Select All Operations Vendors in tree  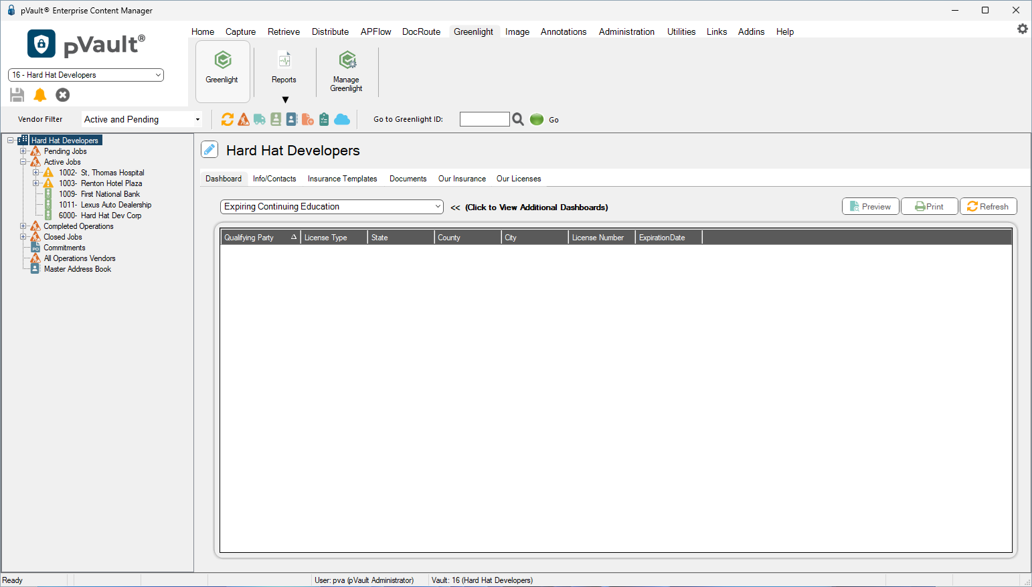[x=80, y=258]
